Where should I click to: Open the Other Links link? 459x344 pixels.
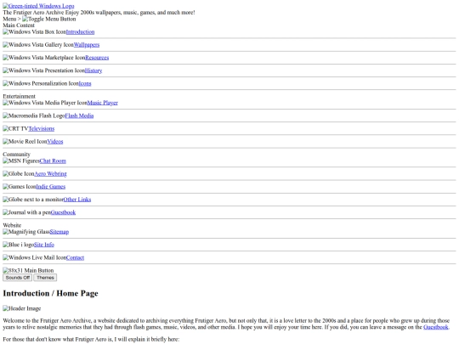click(77, 200)
